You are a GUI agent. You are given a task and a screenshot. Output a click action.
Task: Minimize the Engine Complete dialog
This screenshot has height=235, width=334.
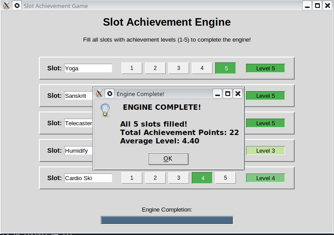click(217, 93)
